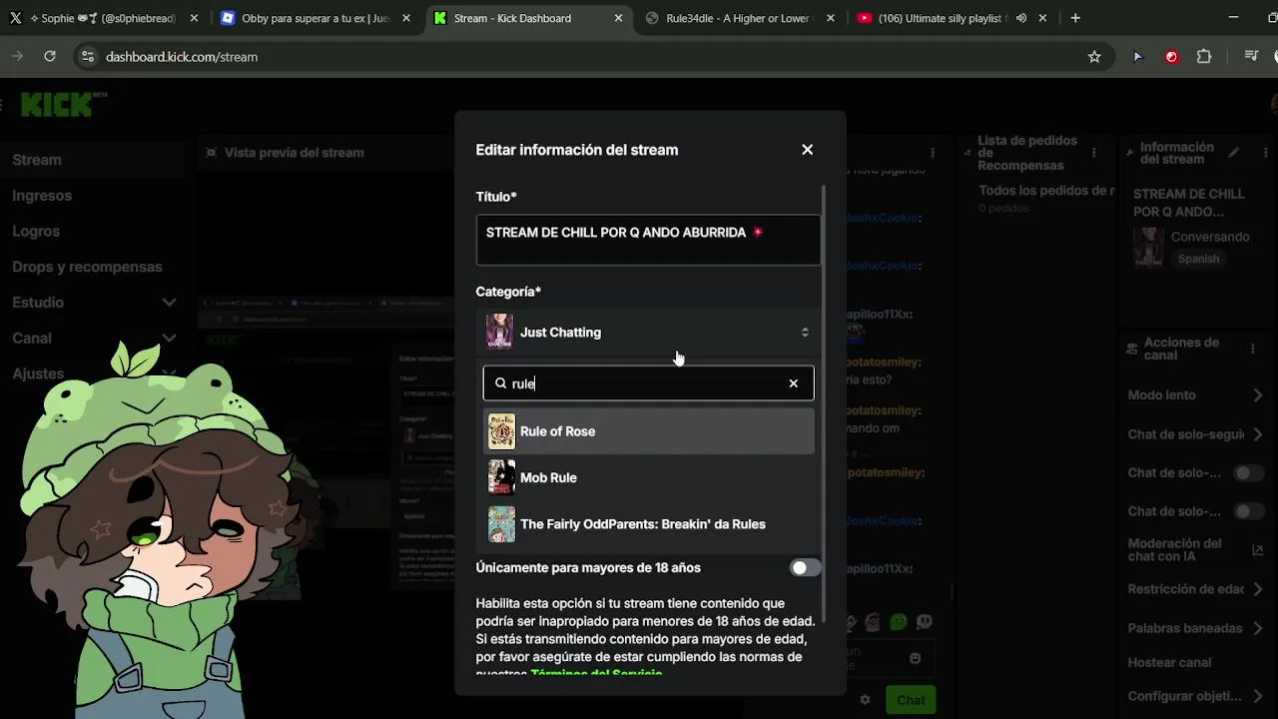This screenshot has height=719, width=1278.
Task: Go forward with the browser arrow button
Action: tap(16, 57)
